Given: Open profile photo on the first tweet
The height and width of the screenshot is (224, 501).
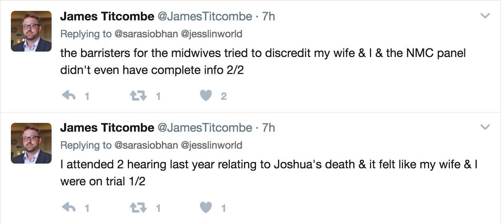Looking at the screenshot, I should click(x=31, y=31).
